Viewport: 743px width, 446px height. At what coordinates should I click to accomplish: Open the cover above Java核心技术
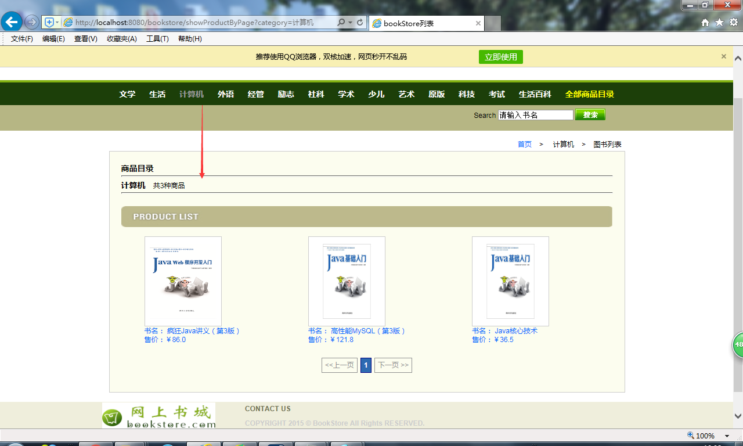(510, 281)
